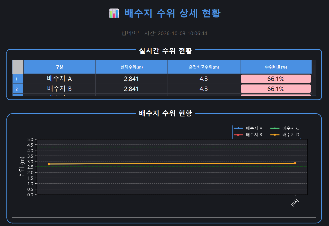329x226 pixels.
Task: Click 배수지 A blue legend entry
Action: tap(248, 128)
